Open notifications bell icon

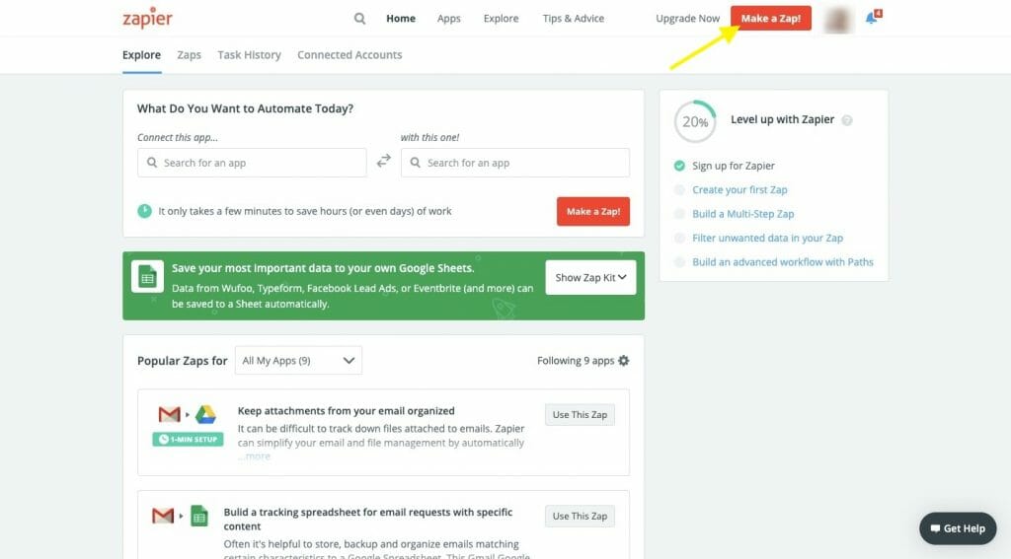pos(873,18)
